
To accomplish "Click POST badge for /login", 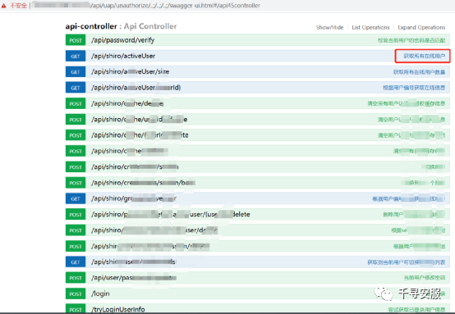I will [76, 294].
